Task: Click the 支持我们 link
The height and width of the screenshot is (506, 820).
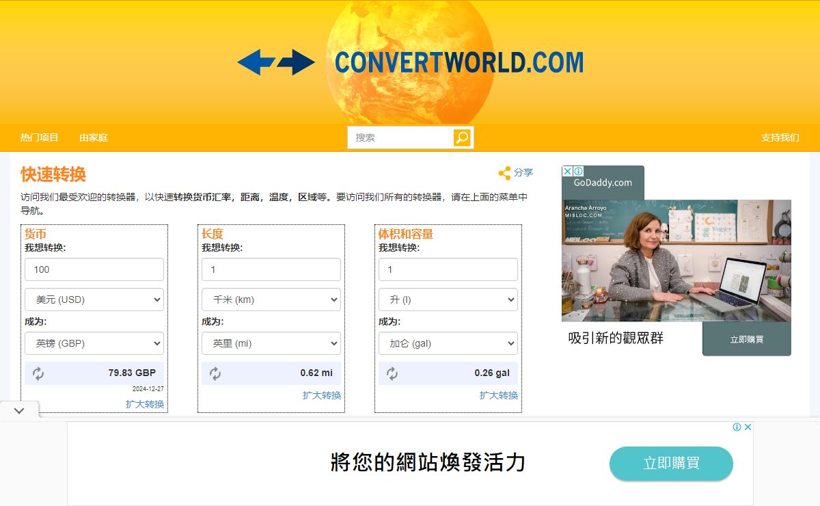Action: (780, 137)
